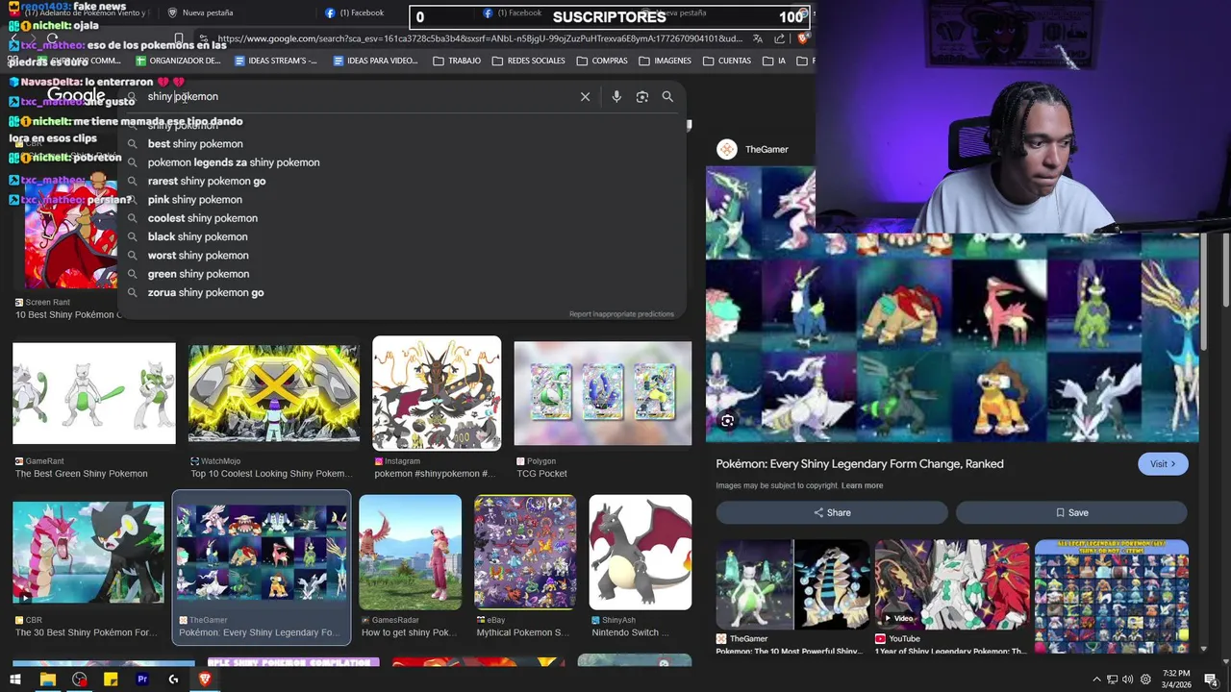The image size is (1231, 692).
Task: Click the network icon in system tray
Action: 1112,680
